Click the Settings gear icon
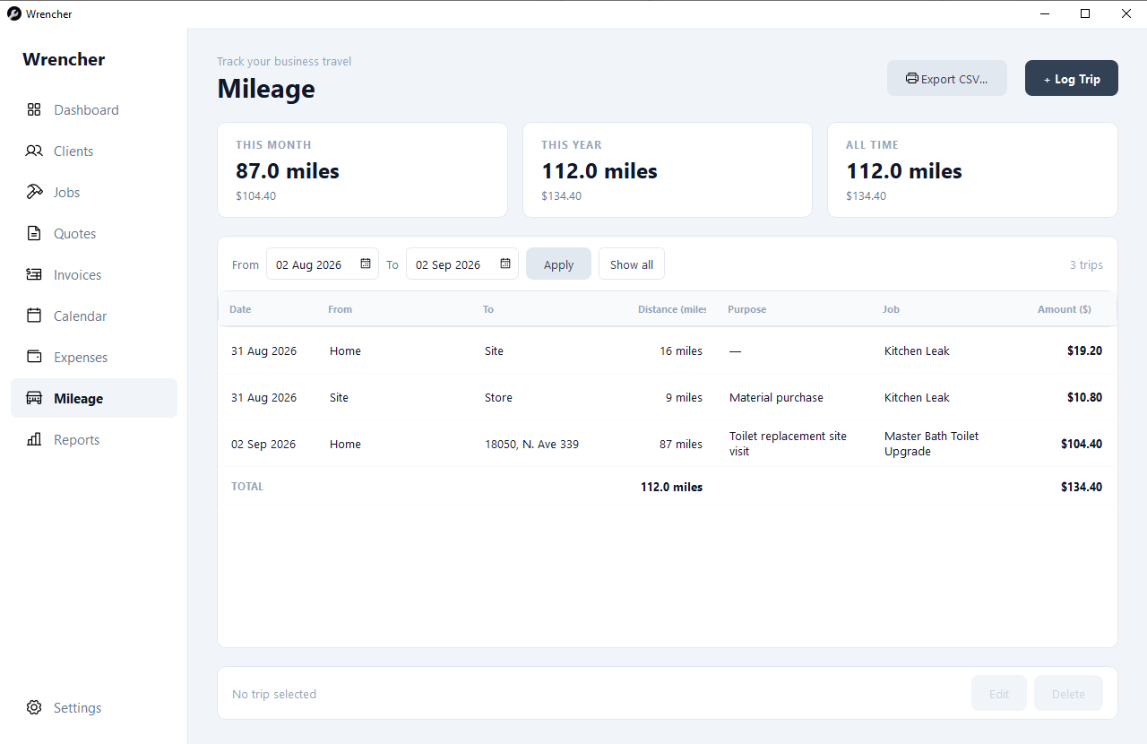This screenshot has width=1147, height=744. [34, 707]
